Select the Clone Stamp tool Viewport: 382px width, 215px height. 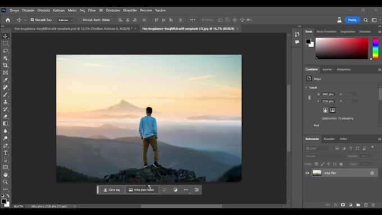pyautogui.click(x=6, y=102)
